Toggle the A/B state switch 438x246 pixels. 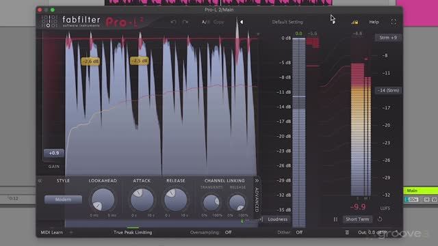(x=205, y=22)
